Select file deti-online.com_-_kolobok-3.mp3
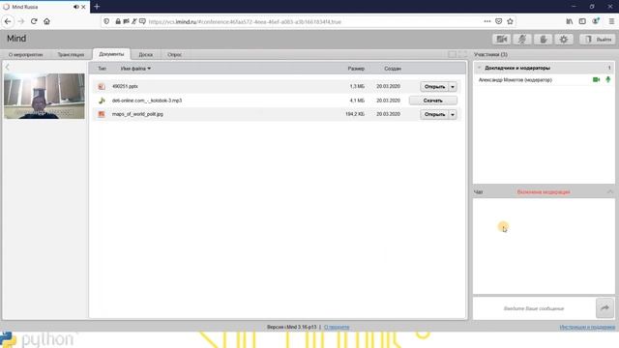 pos(147,101)
